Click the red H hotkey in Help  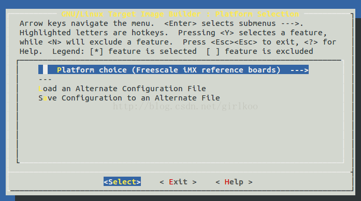click(227, 182)
